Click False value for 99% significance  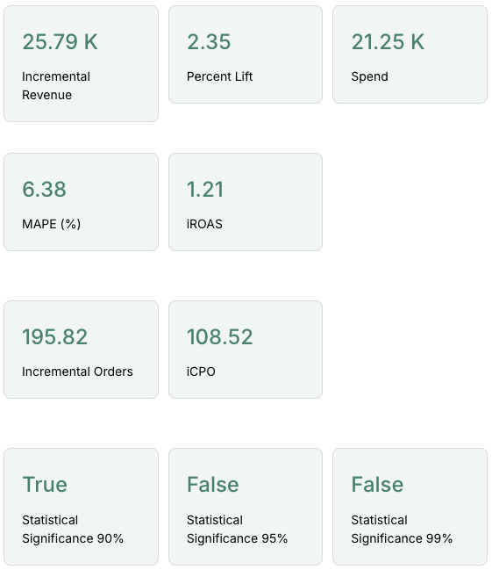click(x=377, y=484)
